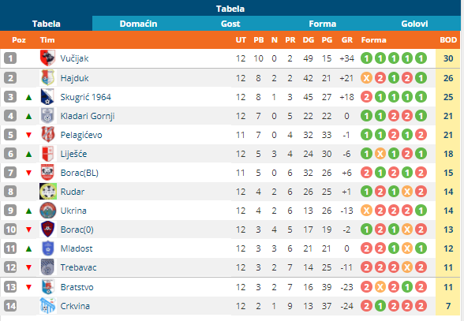Click the Vučijak club crest icon
Screen dimensions: 464x321
pyautogui.click(x=47, y=58)
